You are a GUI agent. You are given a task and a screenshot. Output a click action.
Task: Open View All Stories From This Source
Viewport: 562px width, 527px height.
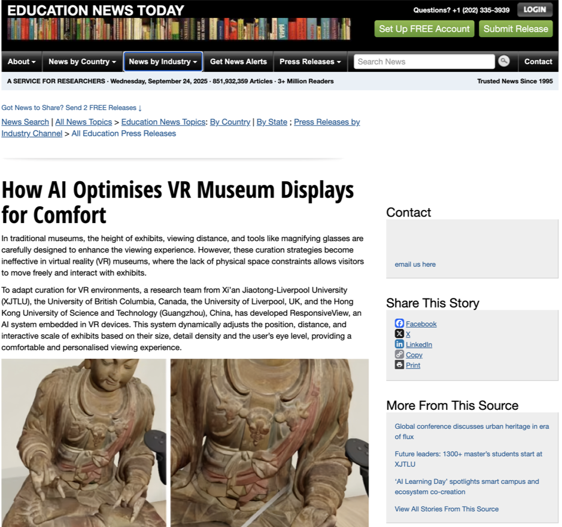click(446, 509)
